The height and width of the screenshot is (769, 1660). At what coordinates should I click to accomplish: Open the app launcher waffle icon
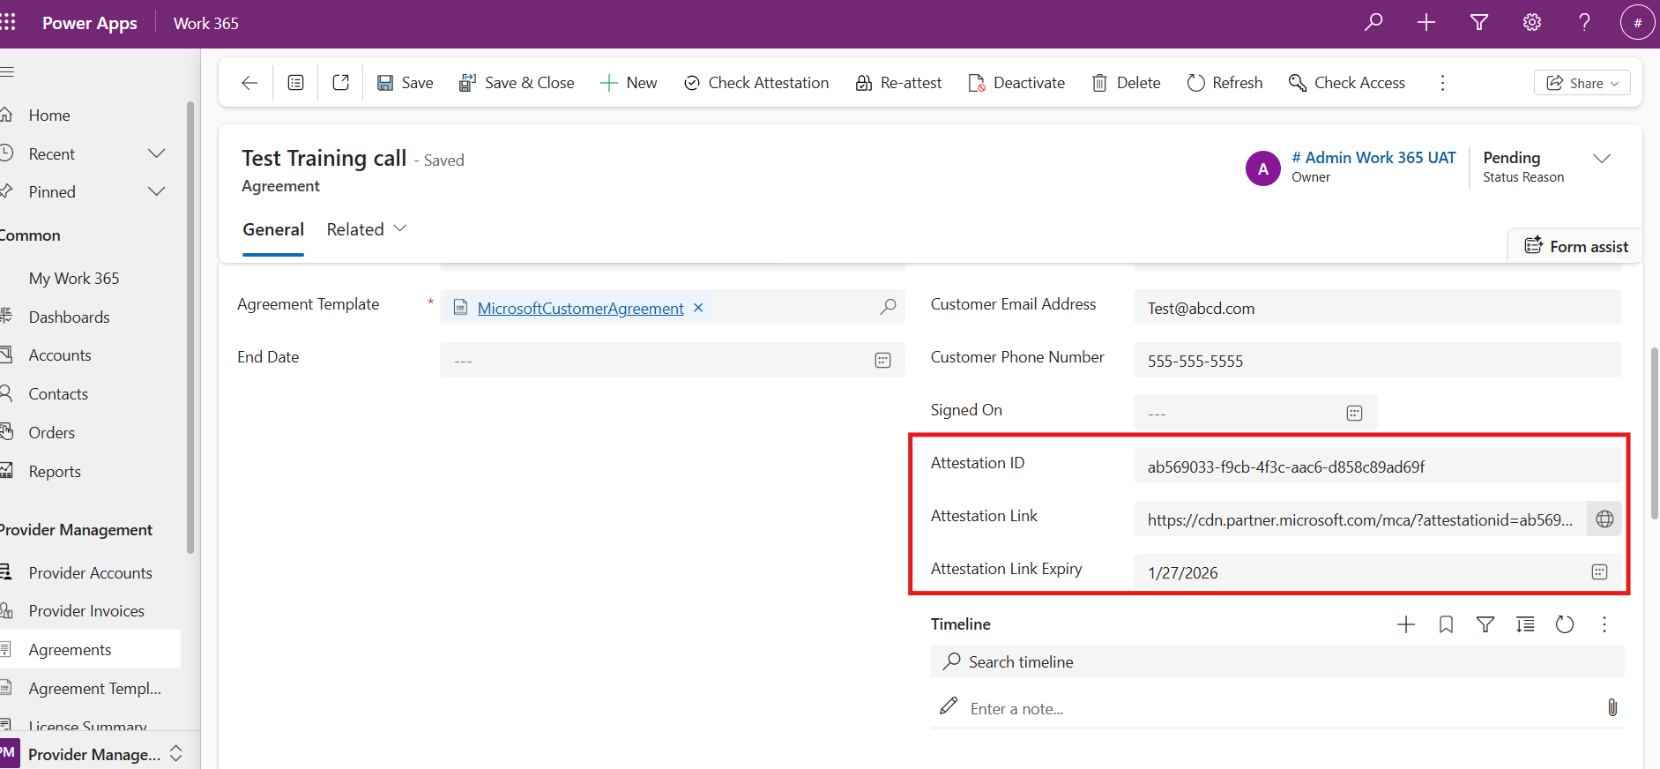(x=8, y=22)
